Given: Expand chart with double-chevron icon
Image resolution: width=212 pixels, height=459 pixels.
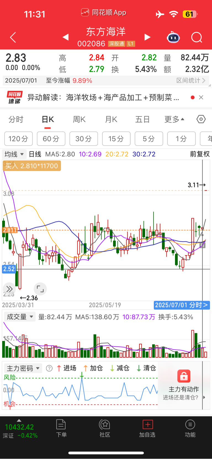Looking at the screenshot, I should click(9, 289).
